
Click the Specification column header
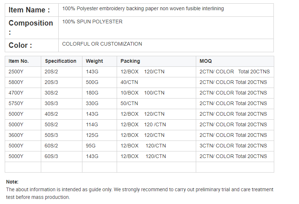click(x=61, y=61)
